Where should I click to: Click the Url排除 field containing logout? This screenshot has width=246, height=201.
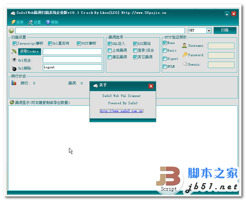pos(72,68)
